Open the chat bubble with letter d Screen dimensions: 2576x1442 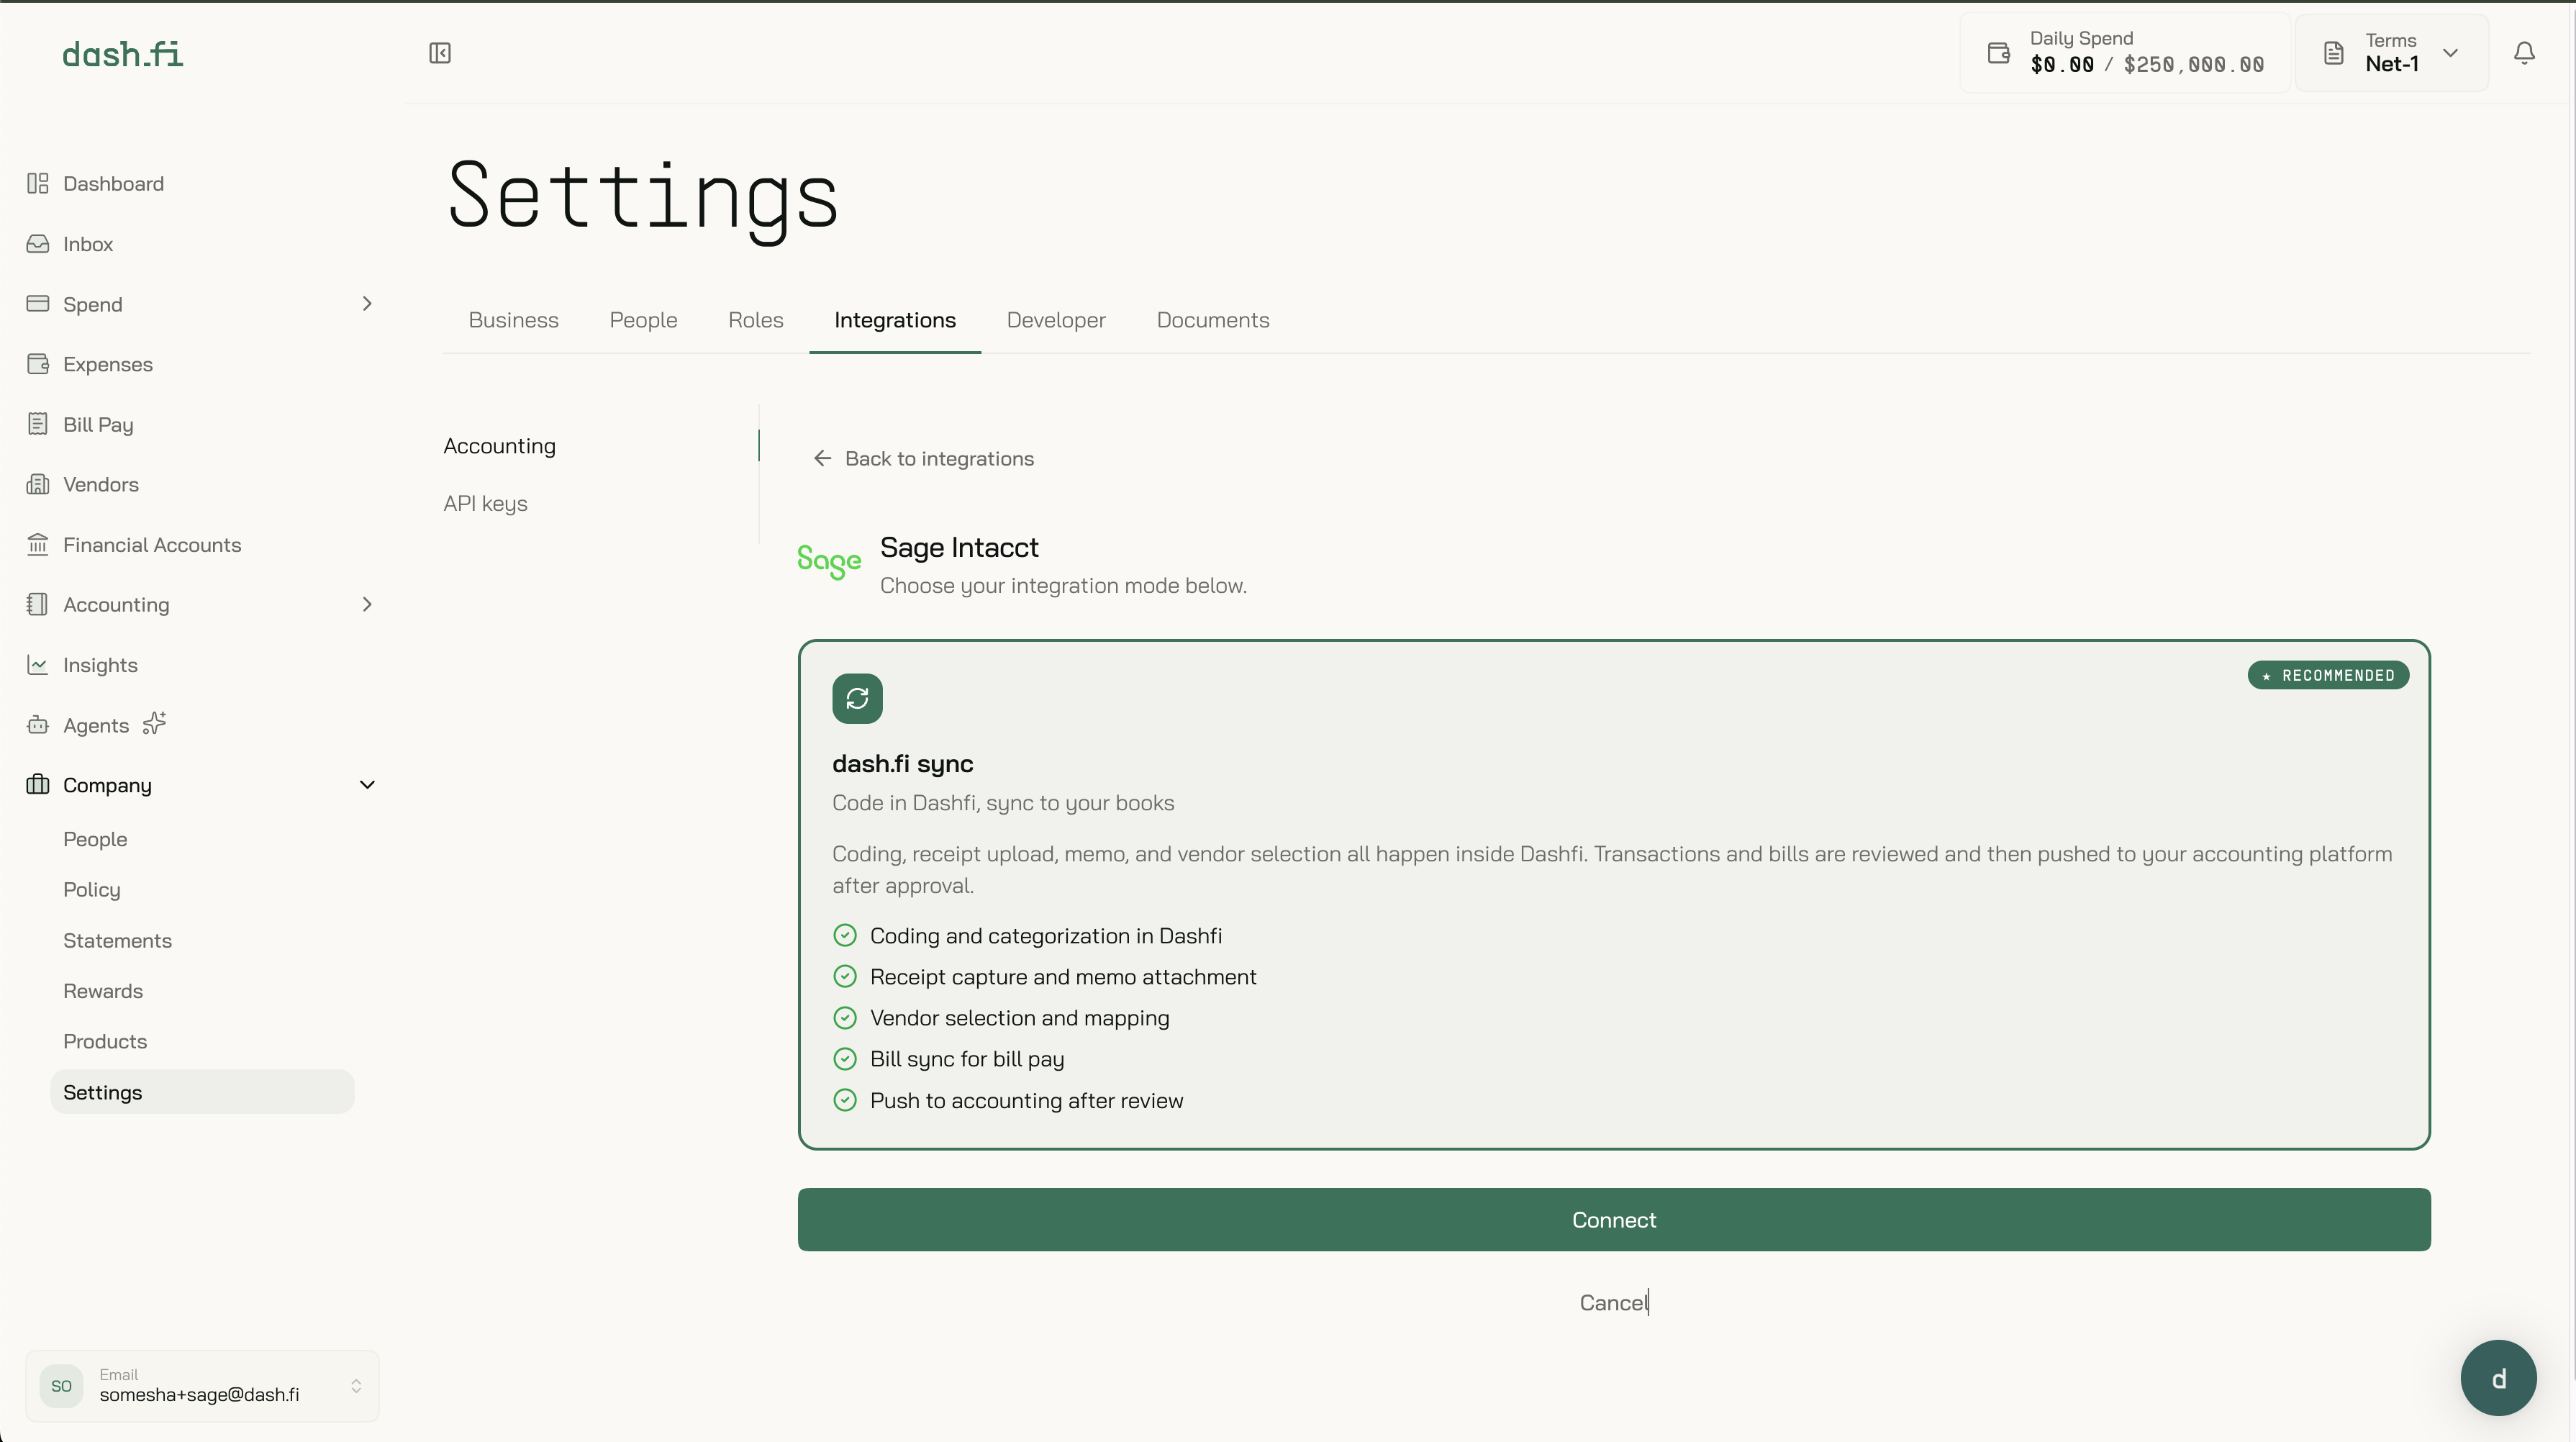2498,1378
